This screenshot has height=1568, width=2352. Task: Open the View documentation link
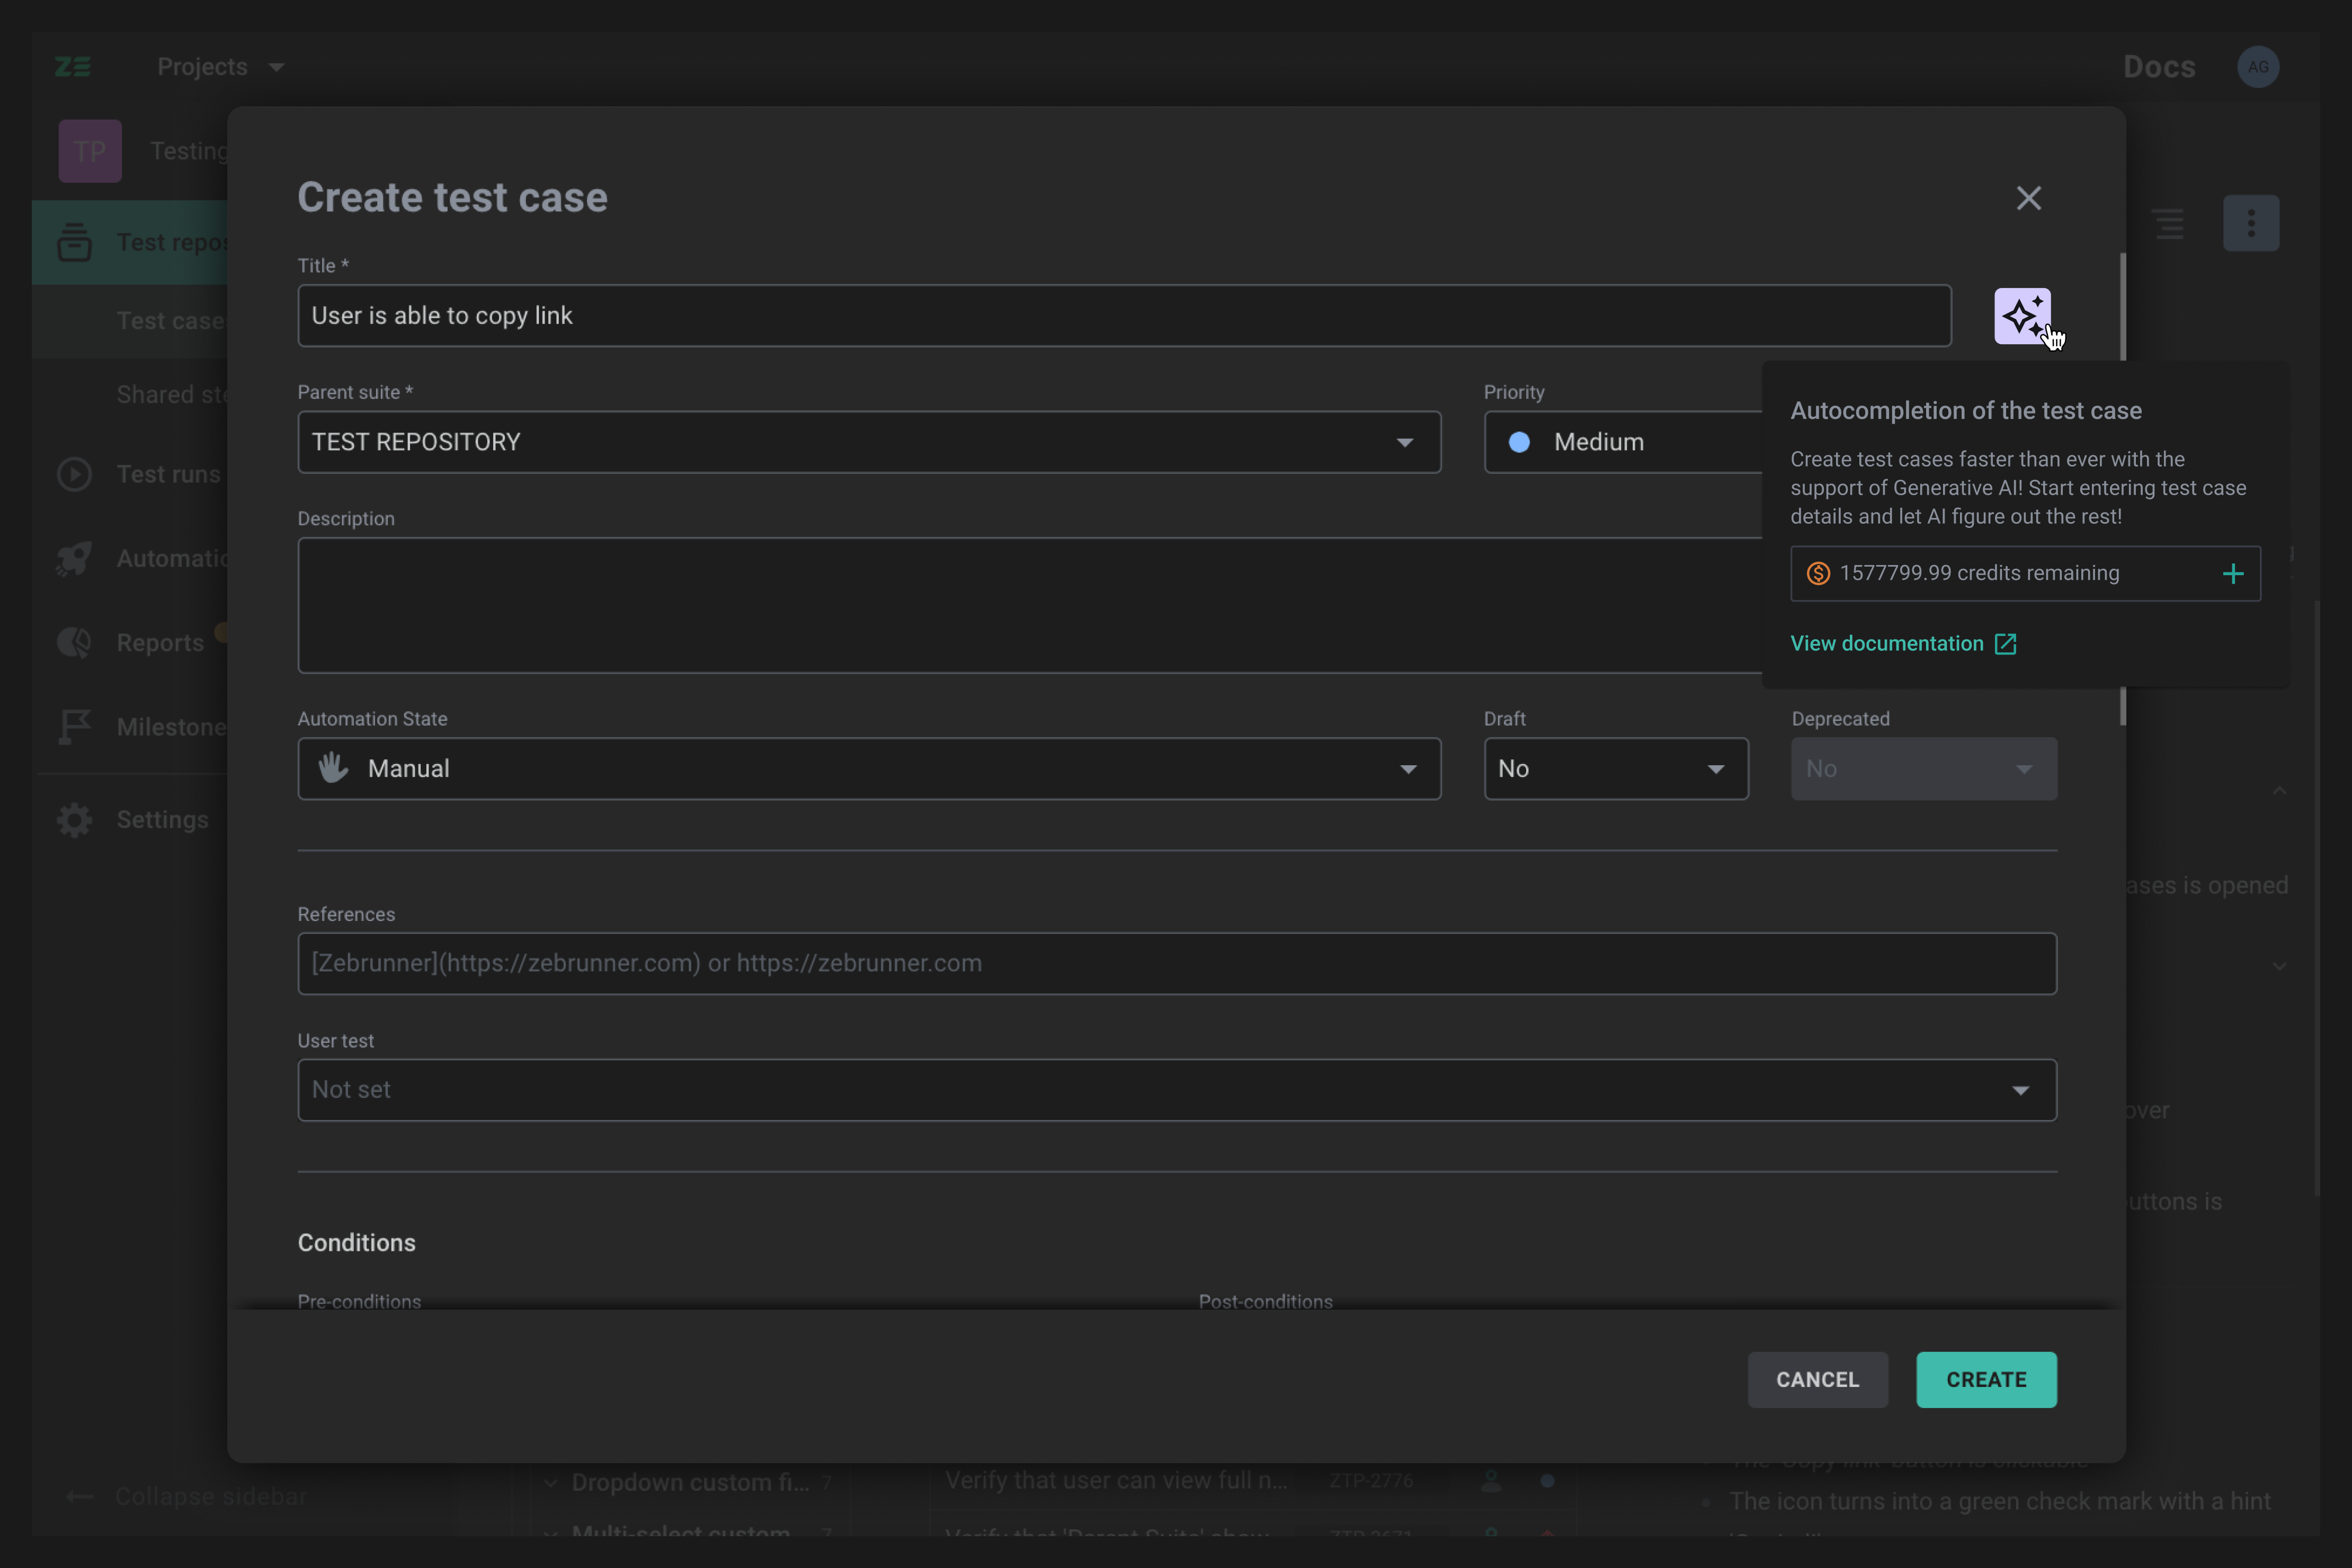click(x=1887, y=643)
